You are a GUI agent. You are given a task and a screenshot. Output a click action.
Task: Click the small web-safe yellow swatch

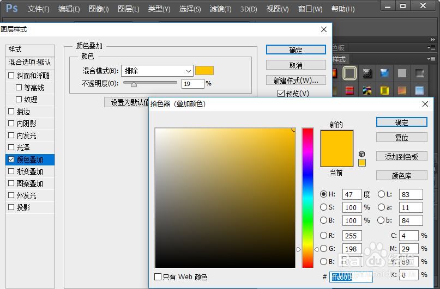pos(361,163)
